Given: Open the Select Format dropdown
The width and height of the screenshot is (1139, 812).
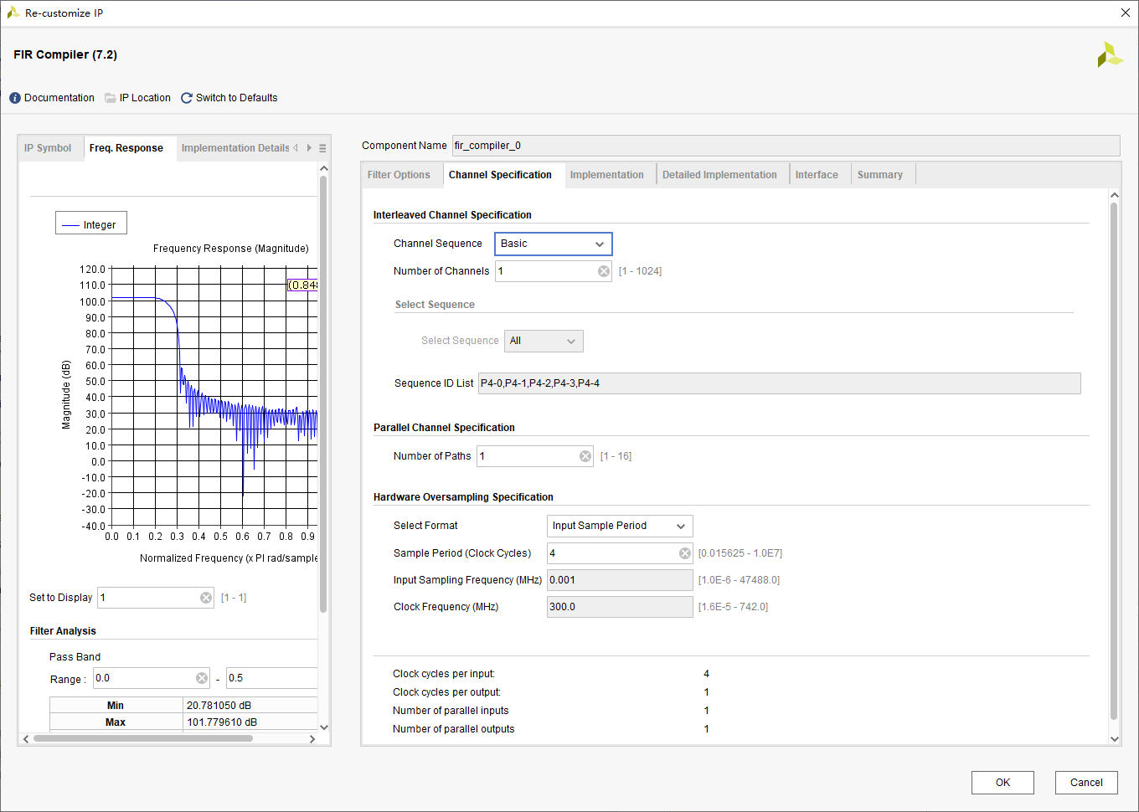Looking at the screenshot, I should (620, 526).
